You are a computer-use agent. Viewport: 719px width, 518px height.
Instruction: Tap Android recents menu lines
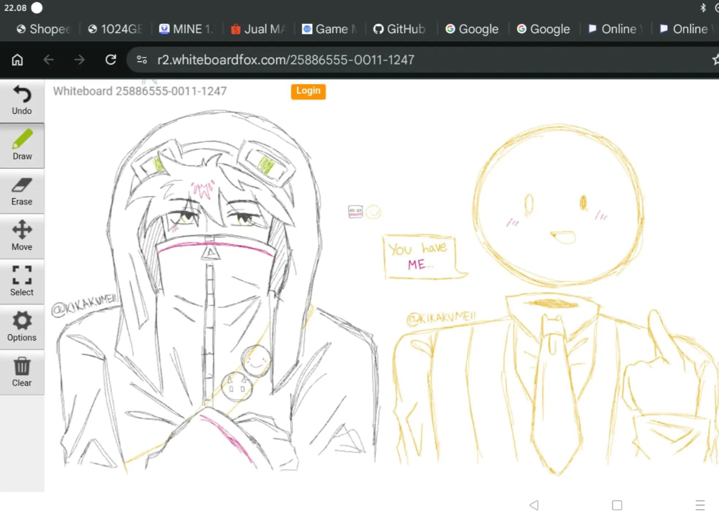[700, 505]
